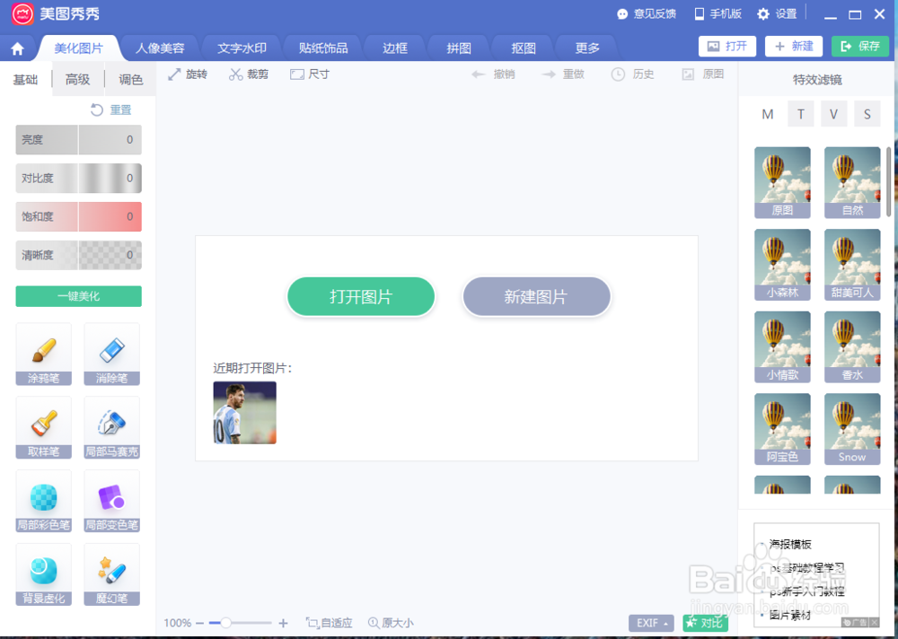This screenshot has width=898, height=639.
Task: Select the 取样笔 sampling pen tool
Action: click(x=43, y=428)
